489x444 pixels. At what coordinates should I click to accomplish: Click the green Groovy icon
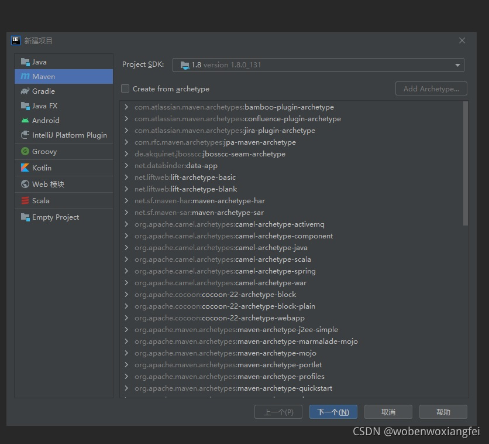25,152
